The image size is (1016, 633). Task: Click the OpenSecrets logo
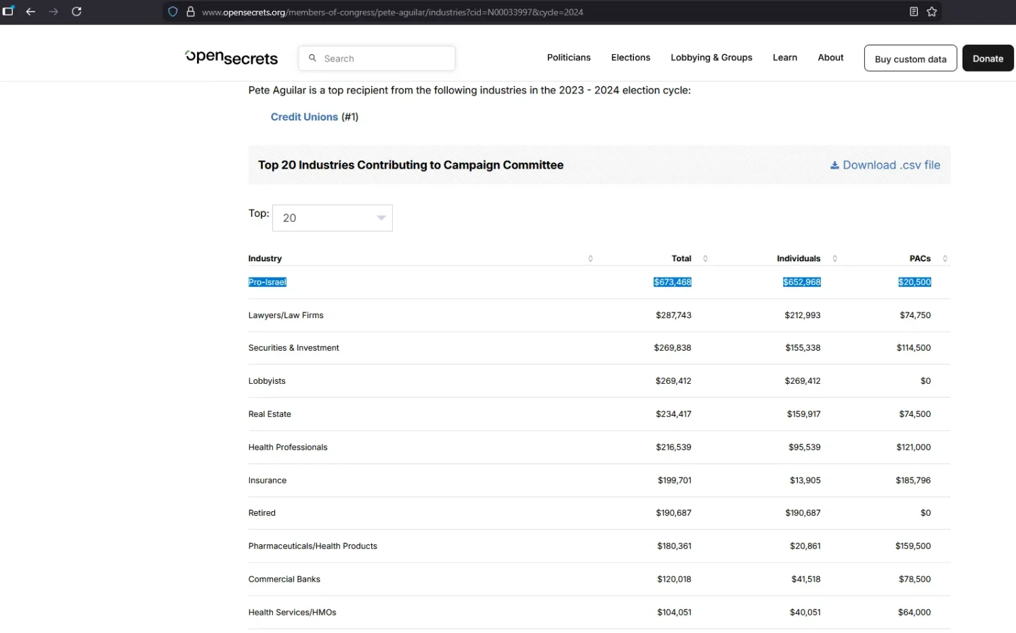pos(232,58)
